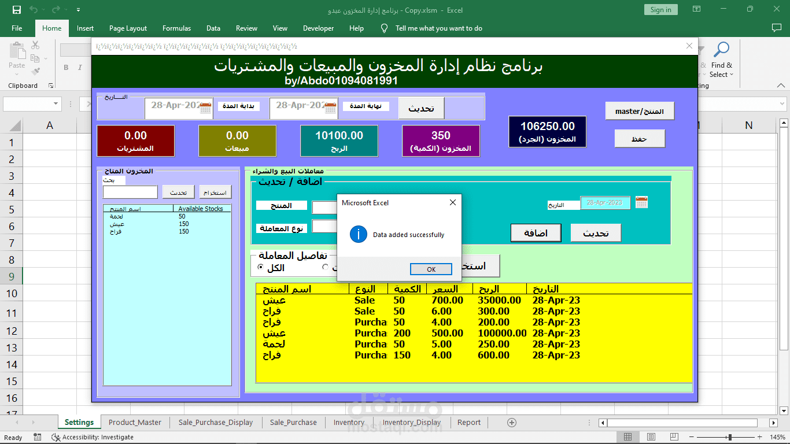Select the Sale عيش 700.00 transaction row
Image resolution: width=790 pixels, height=444 pixels.
474,300
